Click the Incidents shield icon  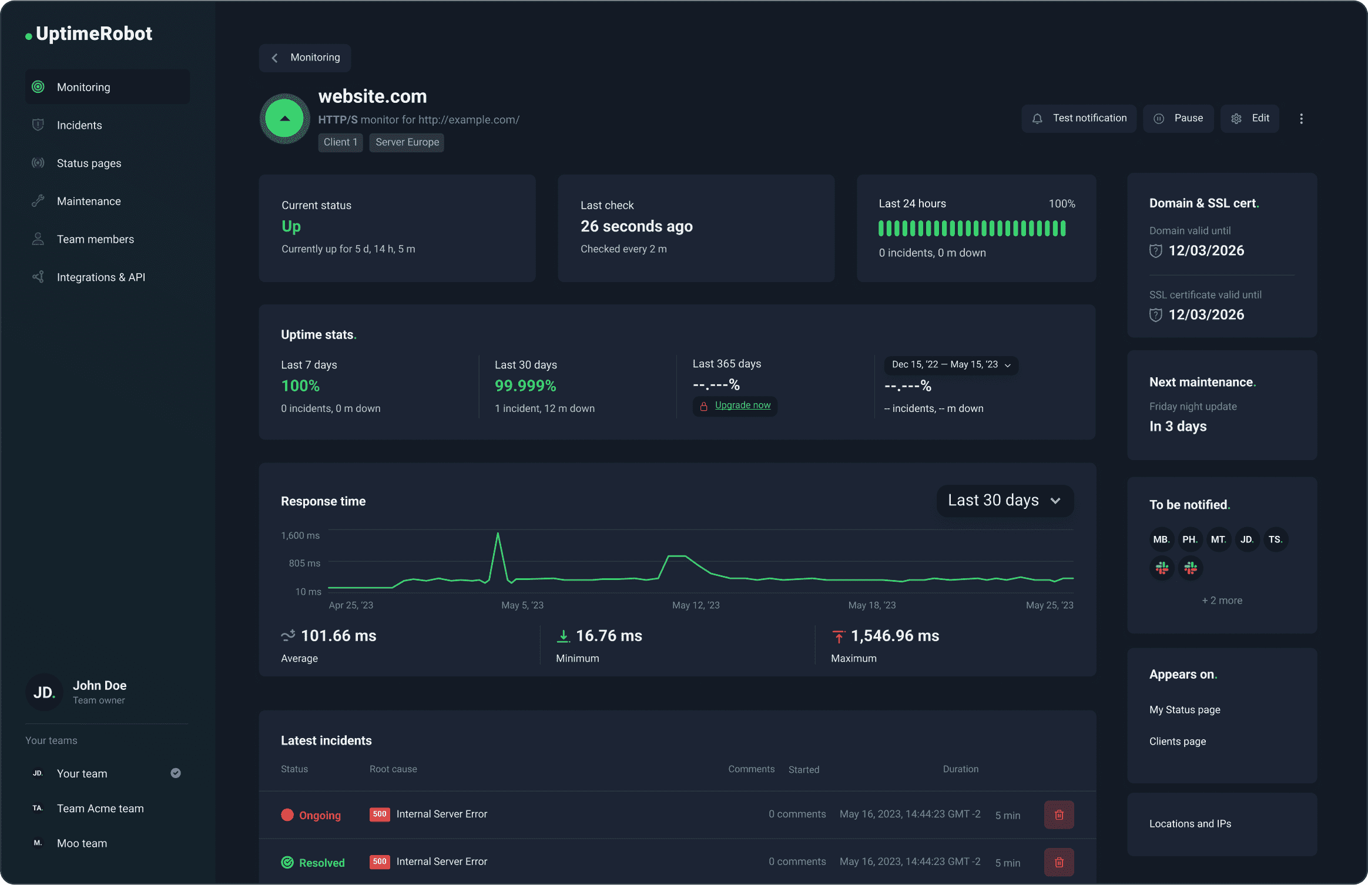[x=38, y=125]
